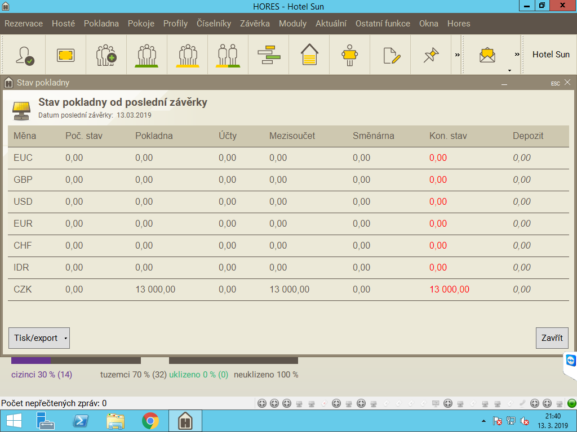Click the pushpin icon in toolbar
The image size is (577, 432).
coord(431,55)
